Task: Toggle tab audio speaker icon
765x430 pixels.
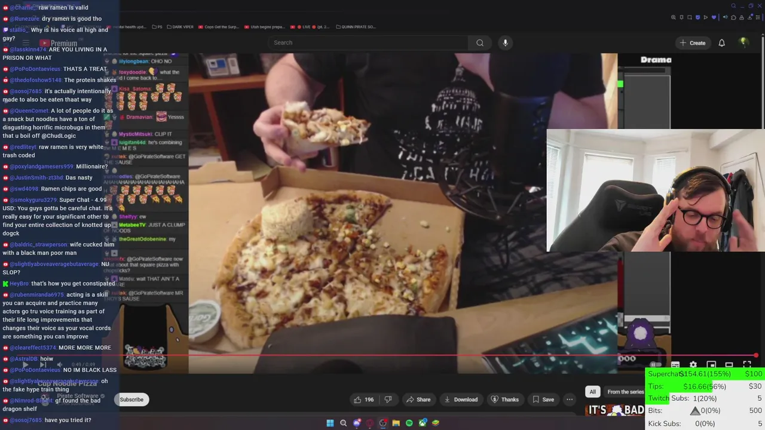Action: [726, 17]
